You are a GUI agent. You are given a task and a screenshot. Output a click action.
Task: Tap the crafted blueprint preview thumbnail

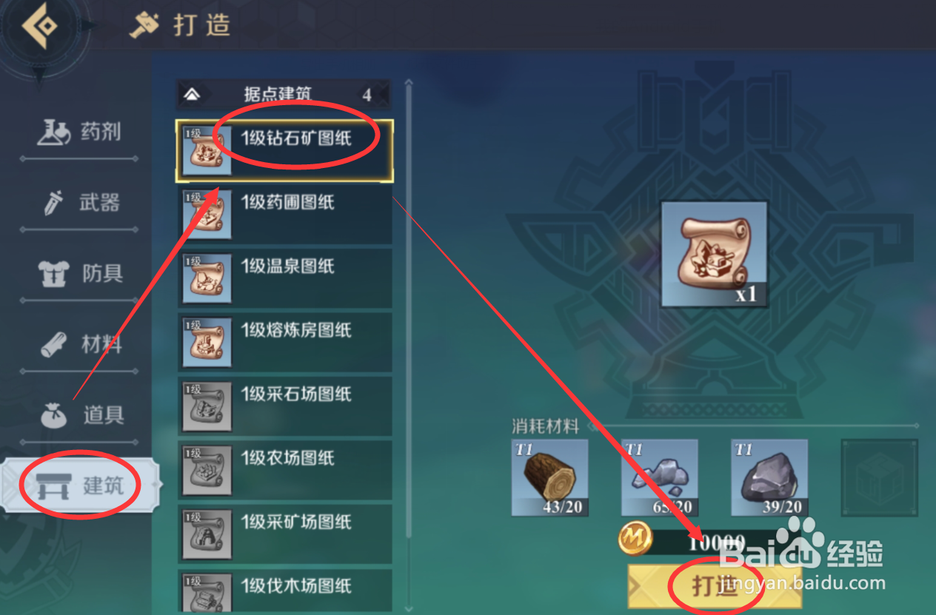coord(715,254)
